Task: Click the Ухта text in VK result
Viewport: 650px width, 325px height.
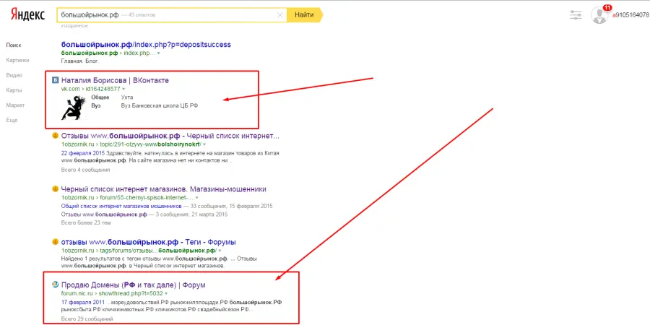Action: 127,97
